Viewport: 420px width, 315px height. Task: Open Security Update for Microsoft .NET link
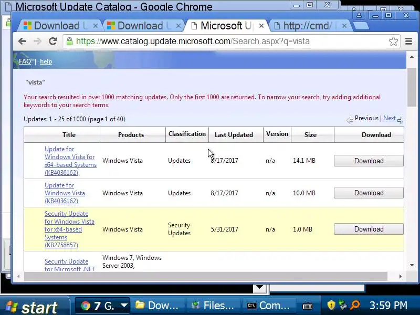click(70, 265)
